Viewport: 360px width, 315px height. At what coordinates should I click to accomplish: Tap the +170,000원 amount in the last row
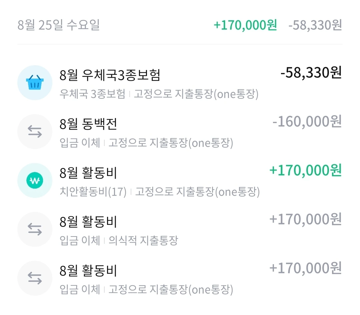[305, 268]
